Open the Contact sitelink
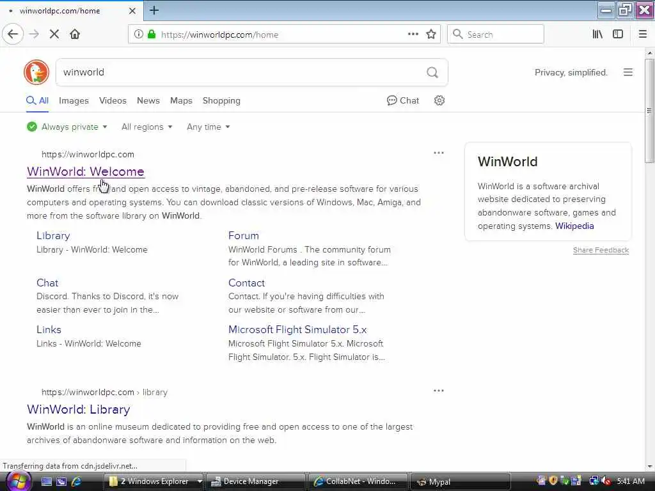Screen dimensions: 655x491 coord(246,283)
